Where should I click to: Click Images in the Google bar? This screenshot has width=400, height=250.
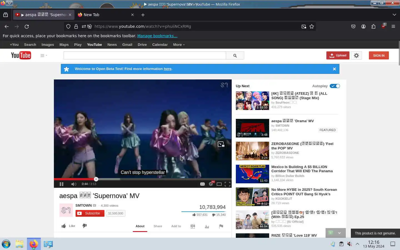point(48,44)
